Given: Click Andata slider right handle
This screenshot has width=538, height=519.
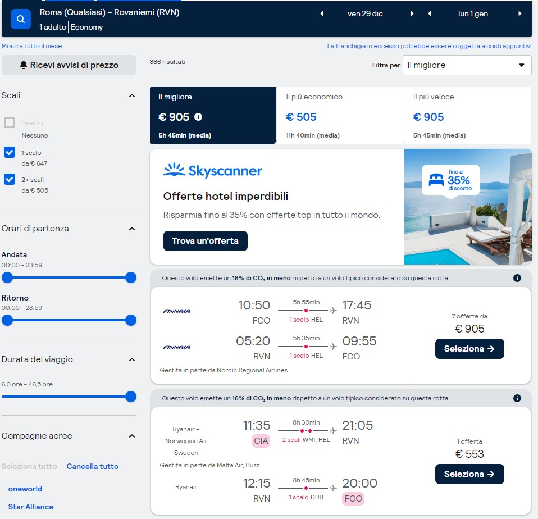Looking at the screenshot, I should pos(131,277).
